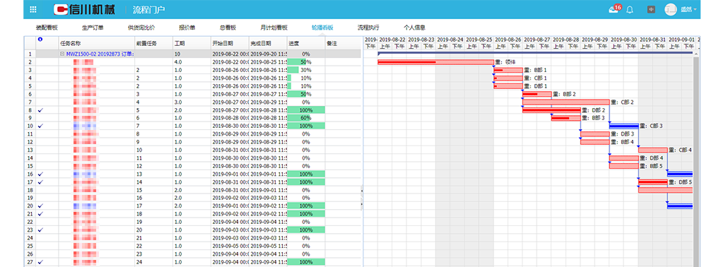
Task: Toggle the checkmark on row 23
Action: (41, 230)
